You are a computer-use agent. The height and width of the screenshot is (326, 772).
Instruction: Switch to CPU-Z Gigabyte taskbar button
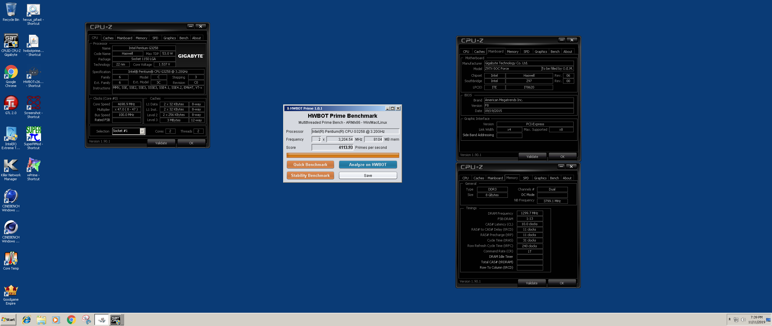click(116, 320)
